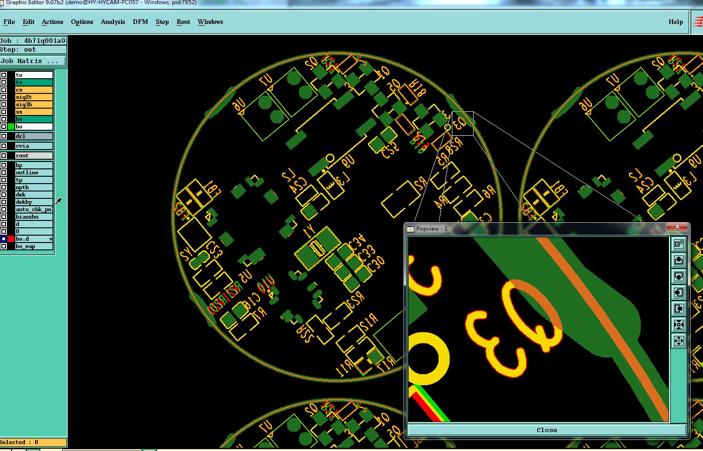Screen dimensions: 703x451
Task: Select the 'cvia' layer name
Action: (34, 146)
